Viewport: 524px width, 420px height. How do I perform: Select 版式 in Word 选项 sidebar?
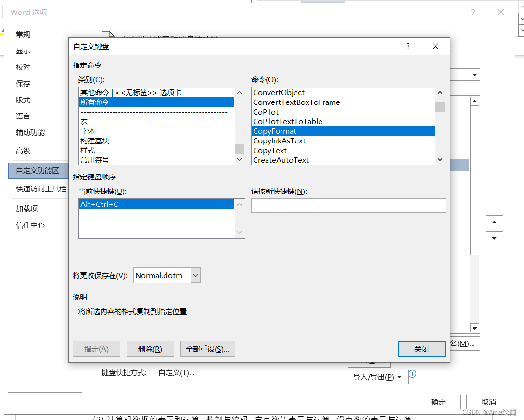(x=23, y=100)
